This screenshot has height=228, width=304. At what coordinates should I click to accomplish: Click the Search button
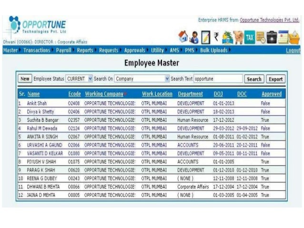(x=254, y=79)
